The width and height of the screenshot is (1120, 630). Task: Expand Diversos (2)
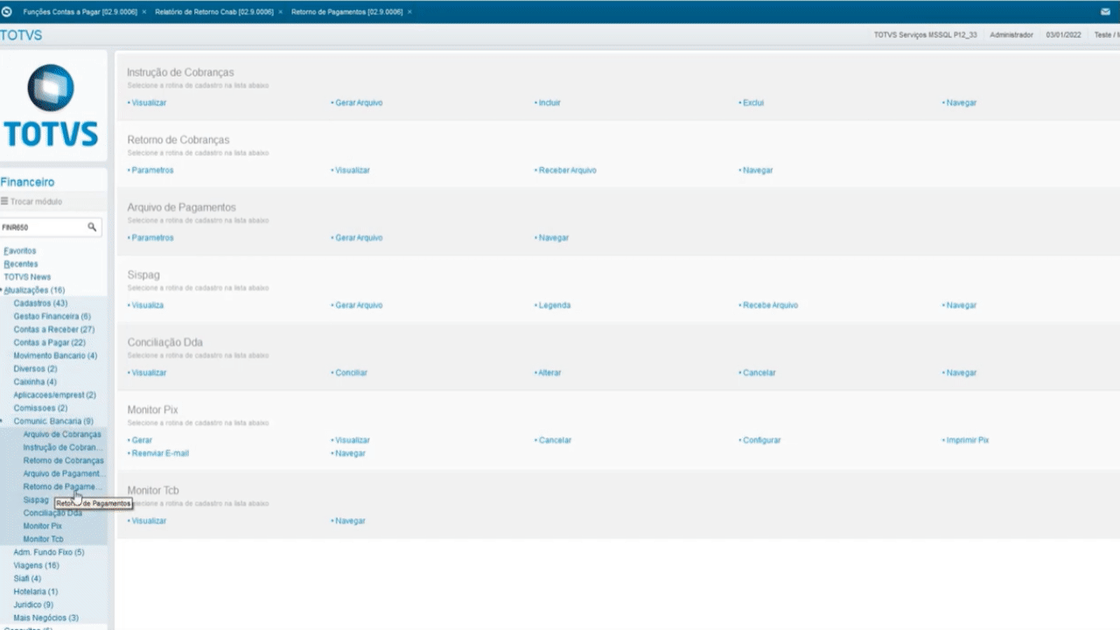pyautogui.click(x=35, y=369)
